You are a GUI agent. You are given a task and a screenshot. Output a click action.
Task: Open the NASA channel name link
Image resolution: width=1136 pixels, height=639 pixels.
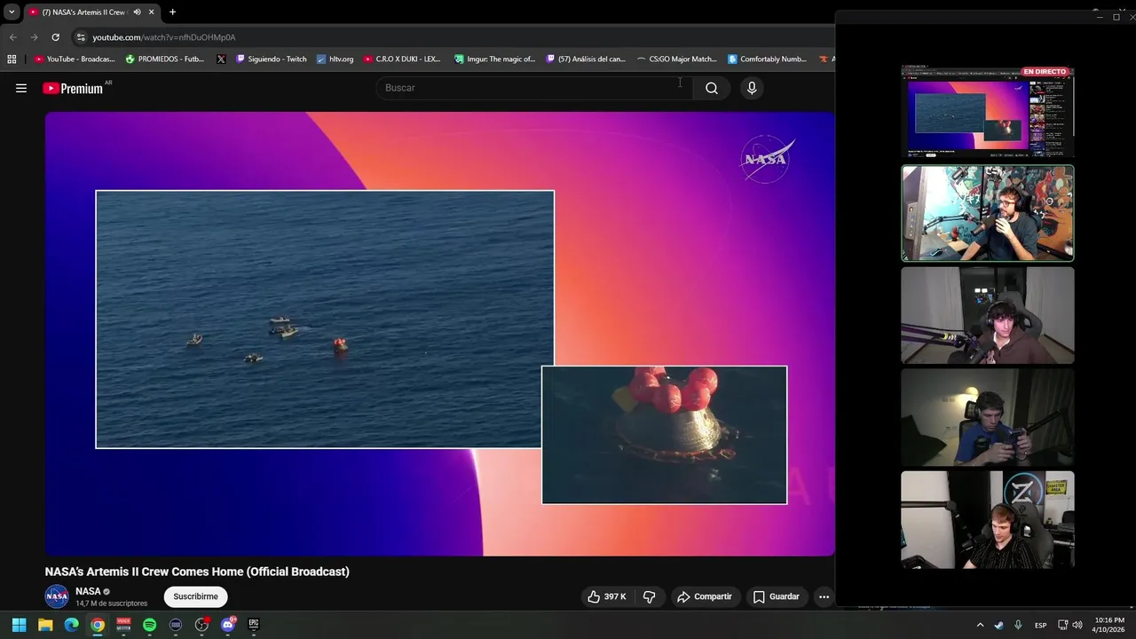(88, 591)
